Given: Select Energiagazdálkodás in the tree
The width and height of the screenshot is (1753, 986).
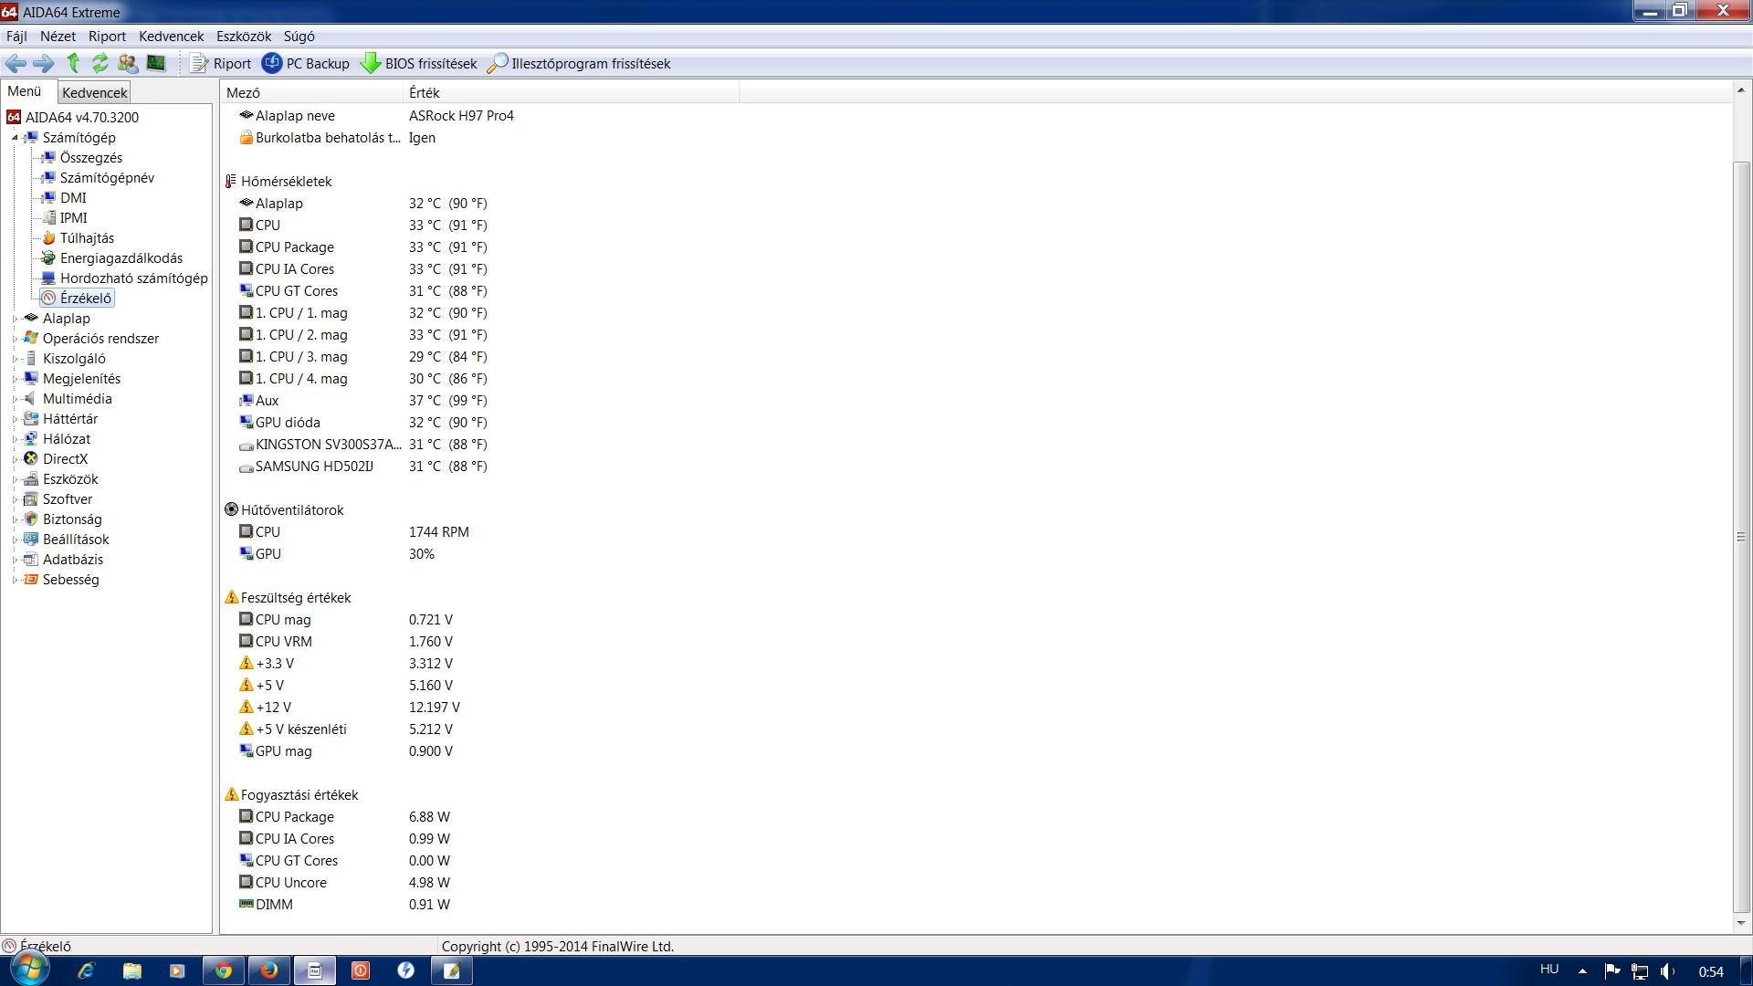Looking at the screenshot, I should pyautogui.click(x=121, y=258).
